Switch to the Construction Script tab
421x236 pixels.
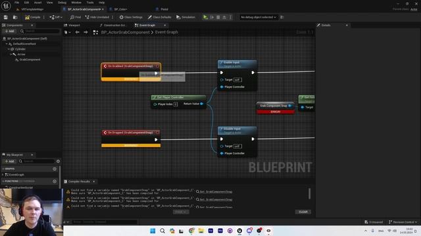(x=114, y=25)
